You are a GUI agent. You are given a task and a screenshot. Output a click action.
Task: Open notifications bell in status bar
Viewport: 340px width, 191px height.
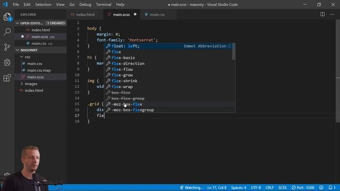pos(331,187)
